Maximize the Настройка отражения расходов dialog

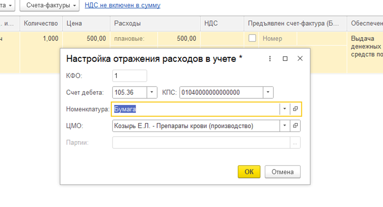[x=285, y=59]
